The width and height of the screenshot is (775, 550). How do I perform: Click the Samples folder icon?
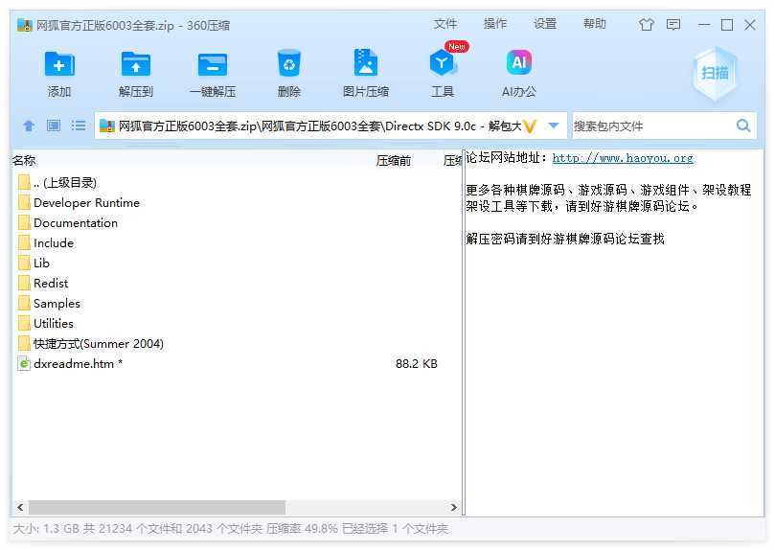pos(24,303)
